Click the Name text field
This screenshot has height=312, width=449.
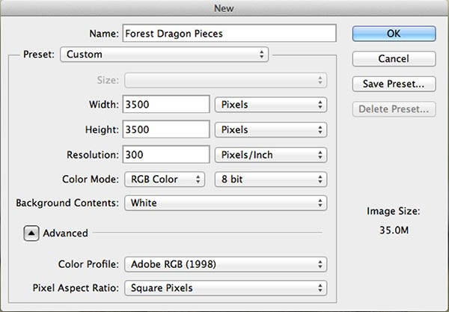pos(228,33)
